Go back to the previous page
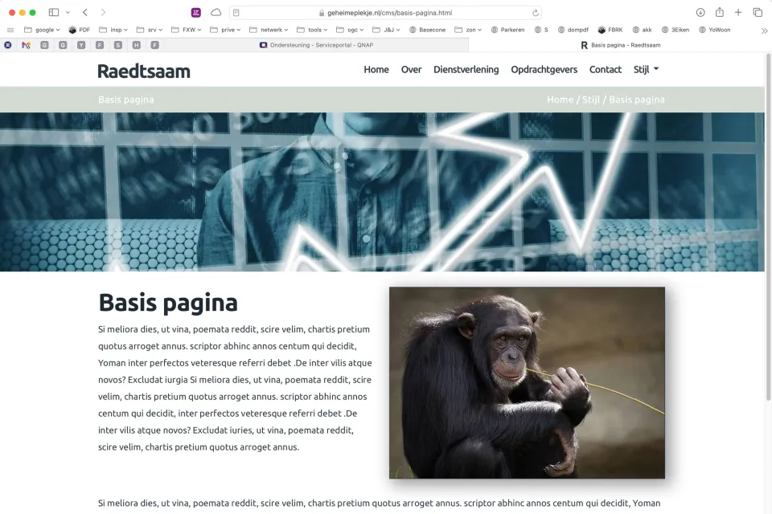 click(x=85, y=13)
